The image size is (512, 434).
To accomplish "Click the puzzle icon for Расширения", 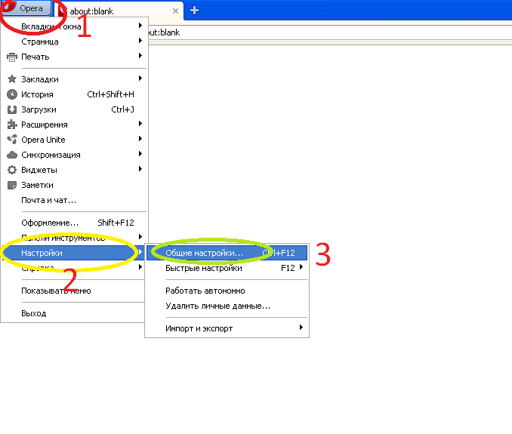I will click(x=11, y=125).
